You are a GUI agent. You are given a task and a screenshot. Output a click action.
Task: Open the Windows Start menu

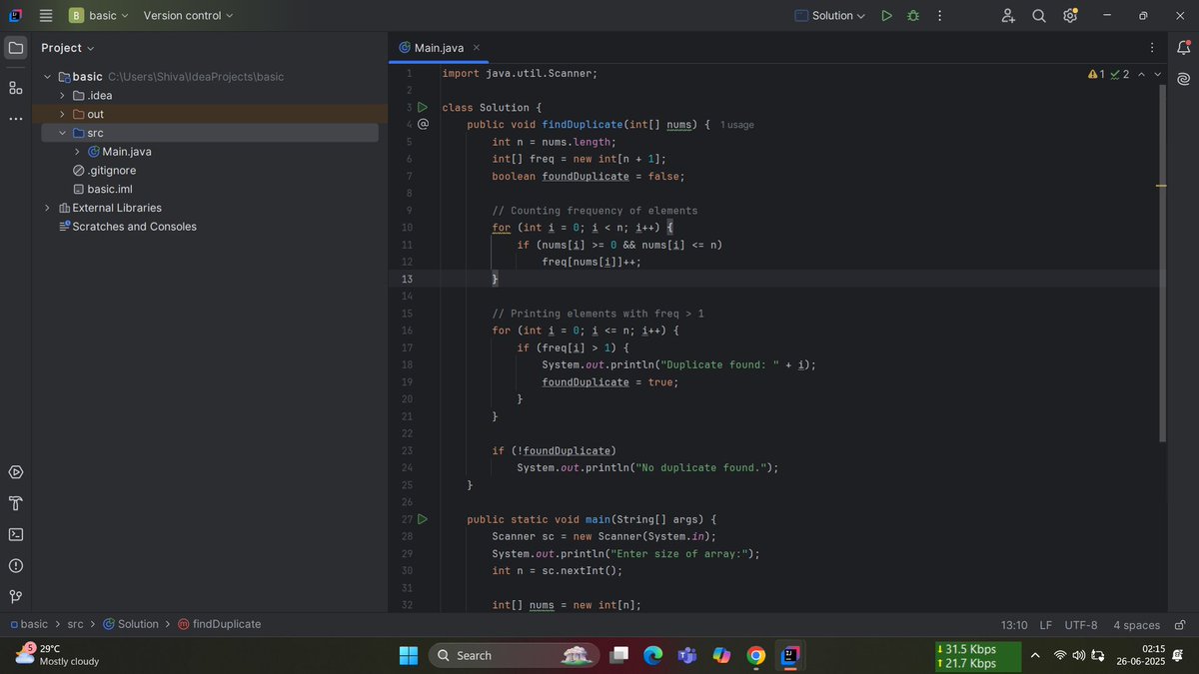click(x=409, y=655)
